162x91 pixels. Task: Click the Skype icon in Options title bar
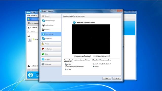click(40, 11)
